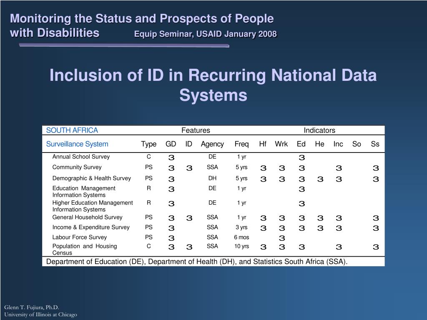Click the header 'Monitoring the Status and Prospects of People'
The image size is (427, 320).
click(142, 18)
